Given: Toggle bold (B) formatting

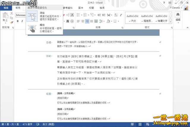Looking at the screenshot, I should (18, 21).
